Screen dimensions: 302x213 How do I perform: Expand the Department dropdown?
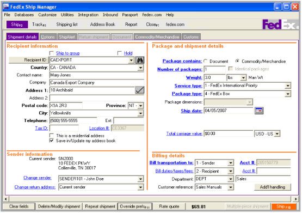point(231,179)
